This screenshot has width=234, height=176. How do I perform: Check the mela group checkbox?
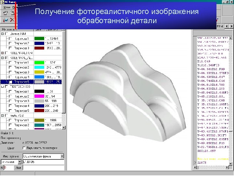click(6, 115)
